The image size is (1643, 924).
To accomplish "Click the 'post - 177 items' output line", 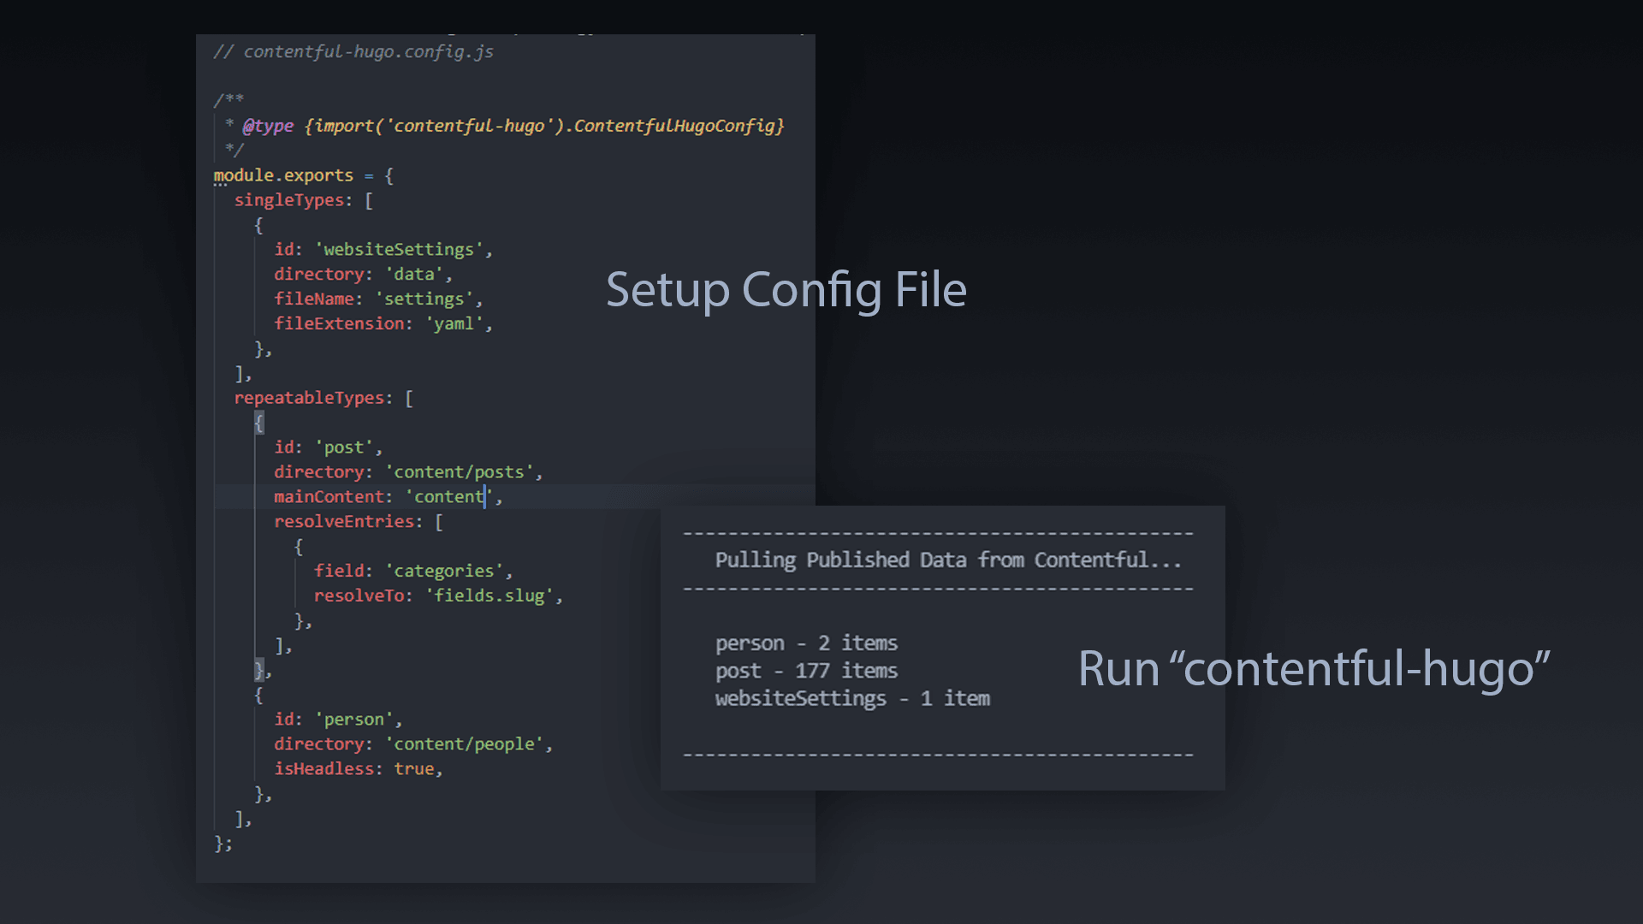I will pyautogui.click(x=806, y=671).
